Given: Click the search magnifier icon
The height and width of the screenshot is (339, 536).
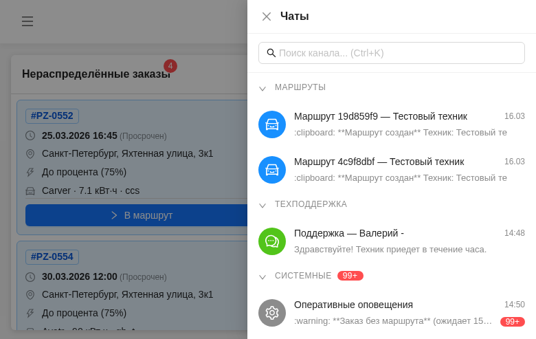Looking at the screenshot, I should tap(271, 53).
